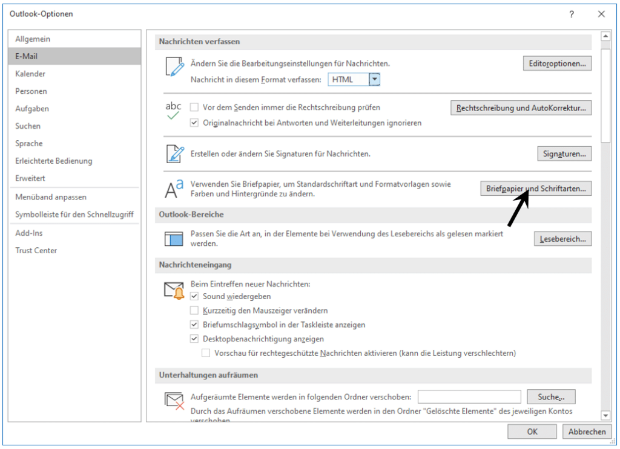Click the question mark help icon

572,15
